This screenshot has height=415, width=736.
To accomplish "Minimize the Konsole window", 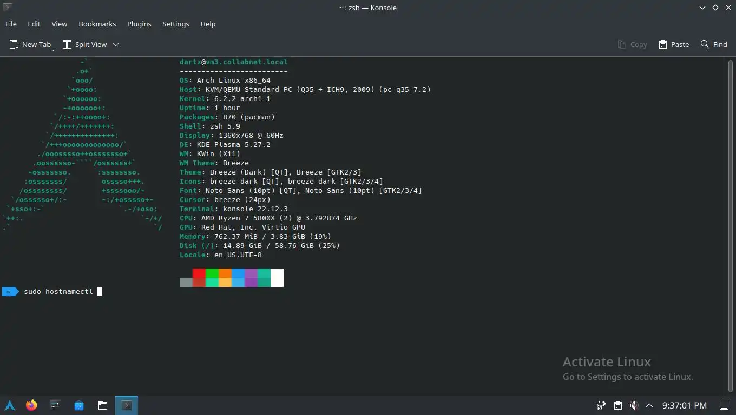I will click(x=702, y=8).
